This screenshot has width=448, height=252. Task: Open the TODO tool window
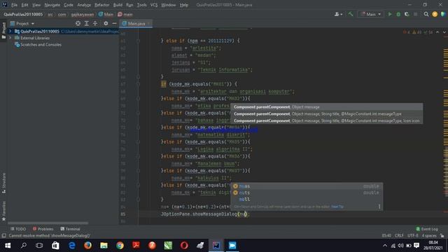18,229
